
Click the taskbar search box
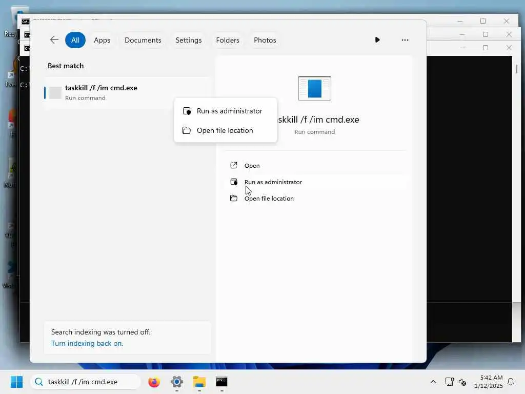click(x=86, y=382)
